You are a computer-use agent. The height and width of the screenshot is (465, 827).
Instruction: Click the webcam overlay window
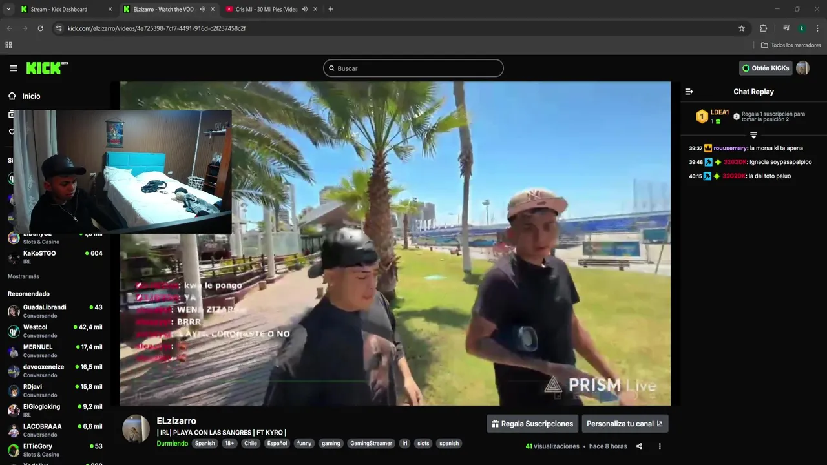122,172
